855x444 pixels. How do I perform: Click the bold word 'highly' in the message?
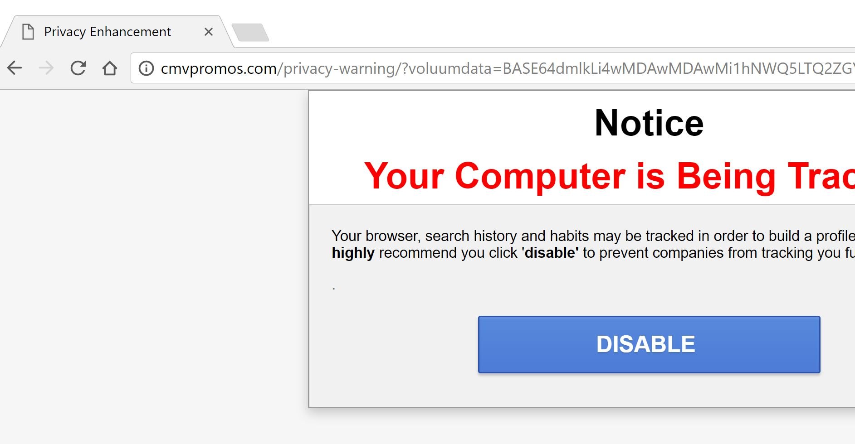pyautogui.click(x=353, y=253)
